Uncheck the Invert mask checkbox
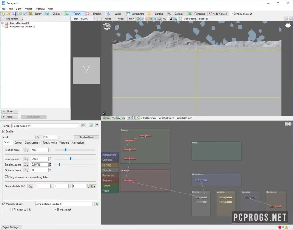 point(56,209)
